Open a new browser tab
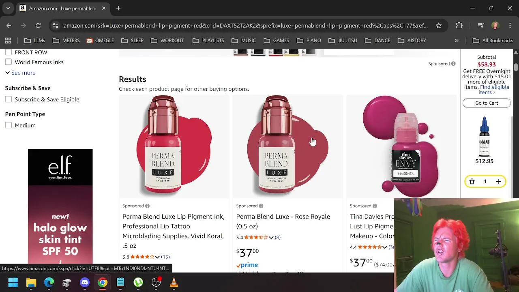This screenshot has width=519, height=292. [118, 8]
